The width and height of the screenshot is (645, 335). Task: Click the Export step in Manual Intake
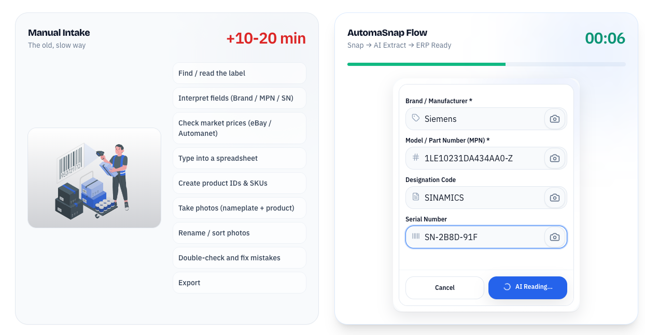(x=239, y=282)
